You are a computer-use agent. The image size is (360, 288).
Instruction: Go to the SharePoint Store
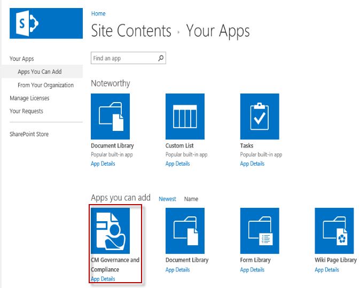pyautogui.click(x=29, y=134)
